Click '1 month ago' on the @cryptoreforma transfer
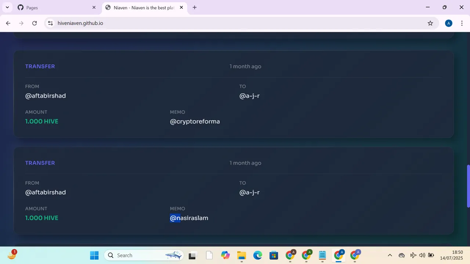This screenshot has width=470, height=264. [x=245, y=66]
